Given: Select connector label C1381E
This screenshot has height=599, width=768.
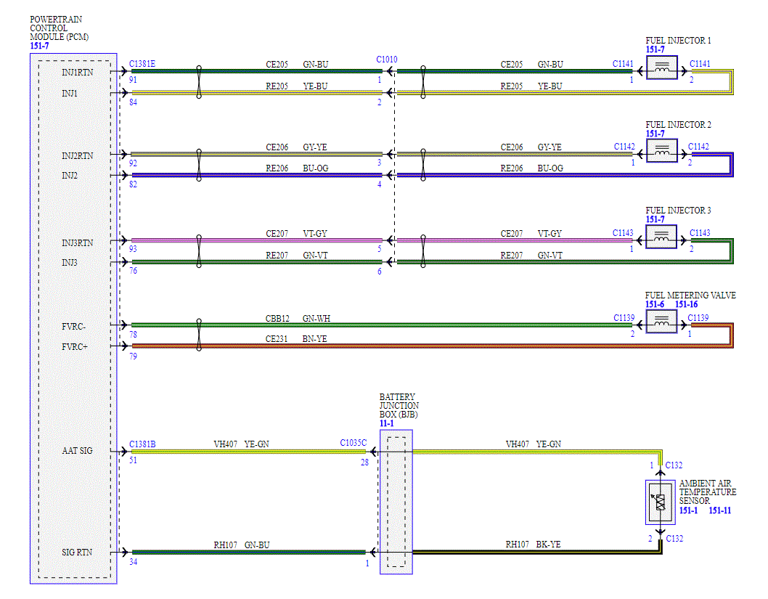Looking at the screenshot, I should pos(142,64).
